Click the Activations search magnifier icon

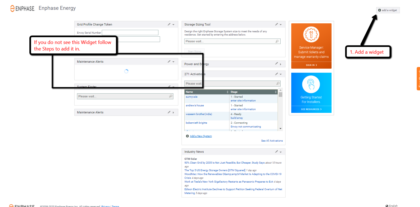278,84
